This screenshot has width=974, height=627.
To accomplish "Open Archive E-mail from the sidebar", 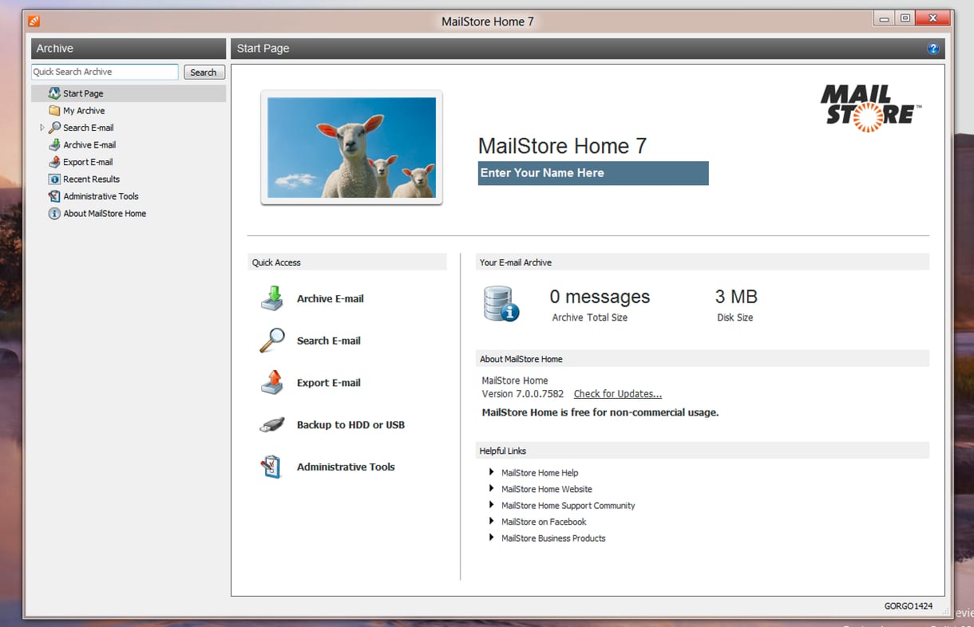I will click(x=89, y=145).
